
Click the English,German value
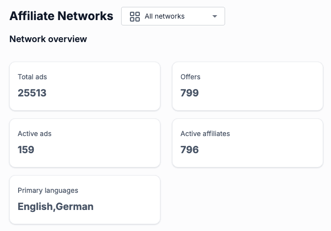55,207
